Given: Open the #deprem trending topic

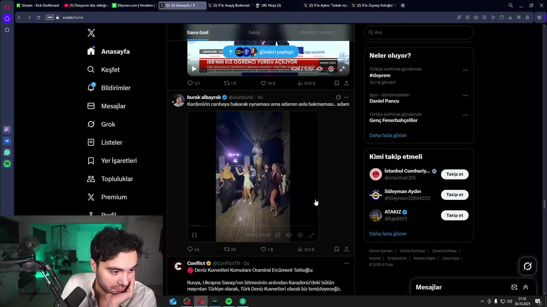Looking at the screenshot, I should [x=380, y=75].
